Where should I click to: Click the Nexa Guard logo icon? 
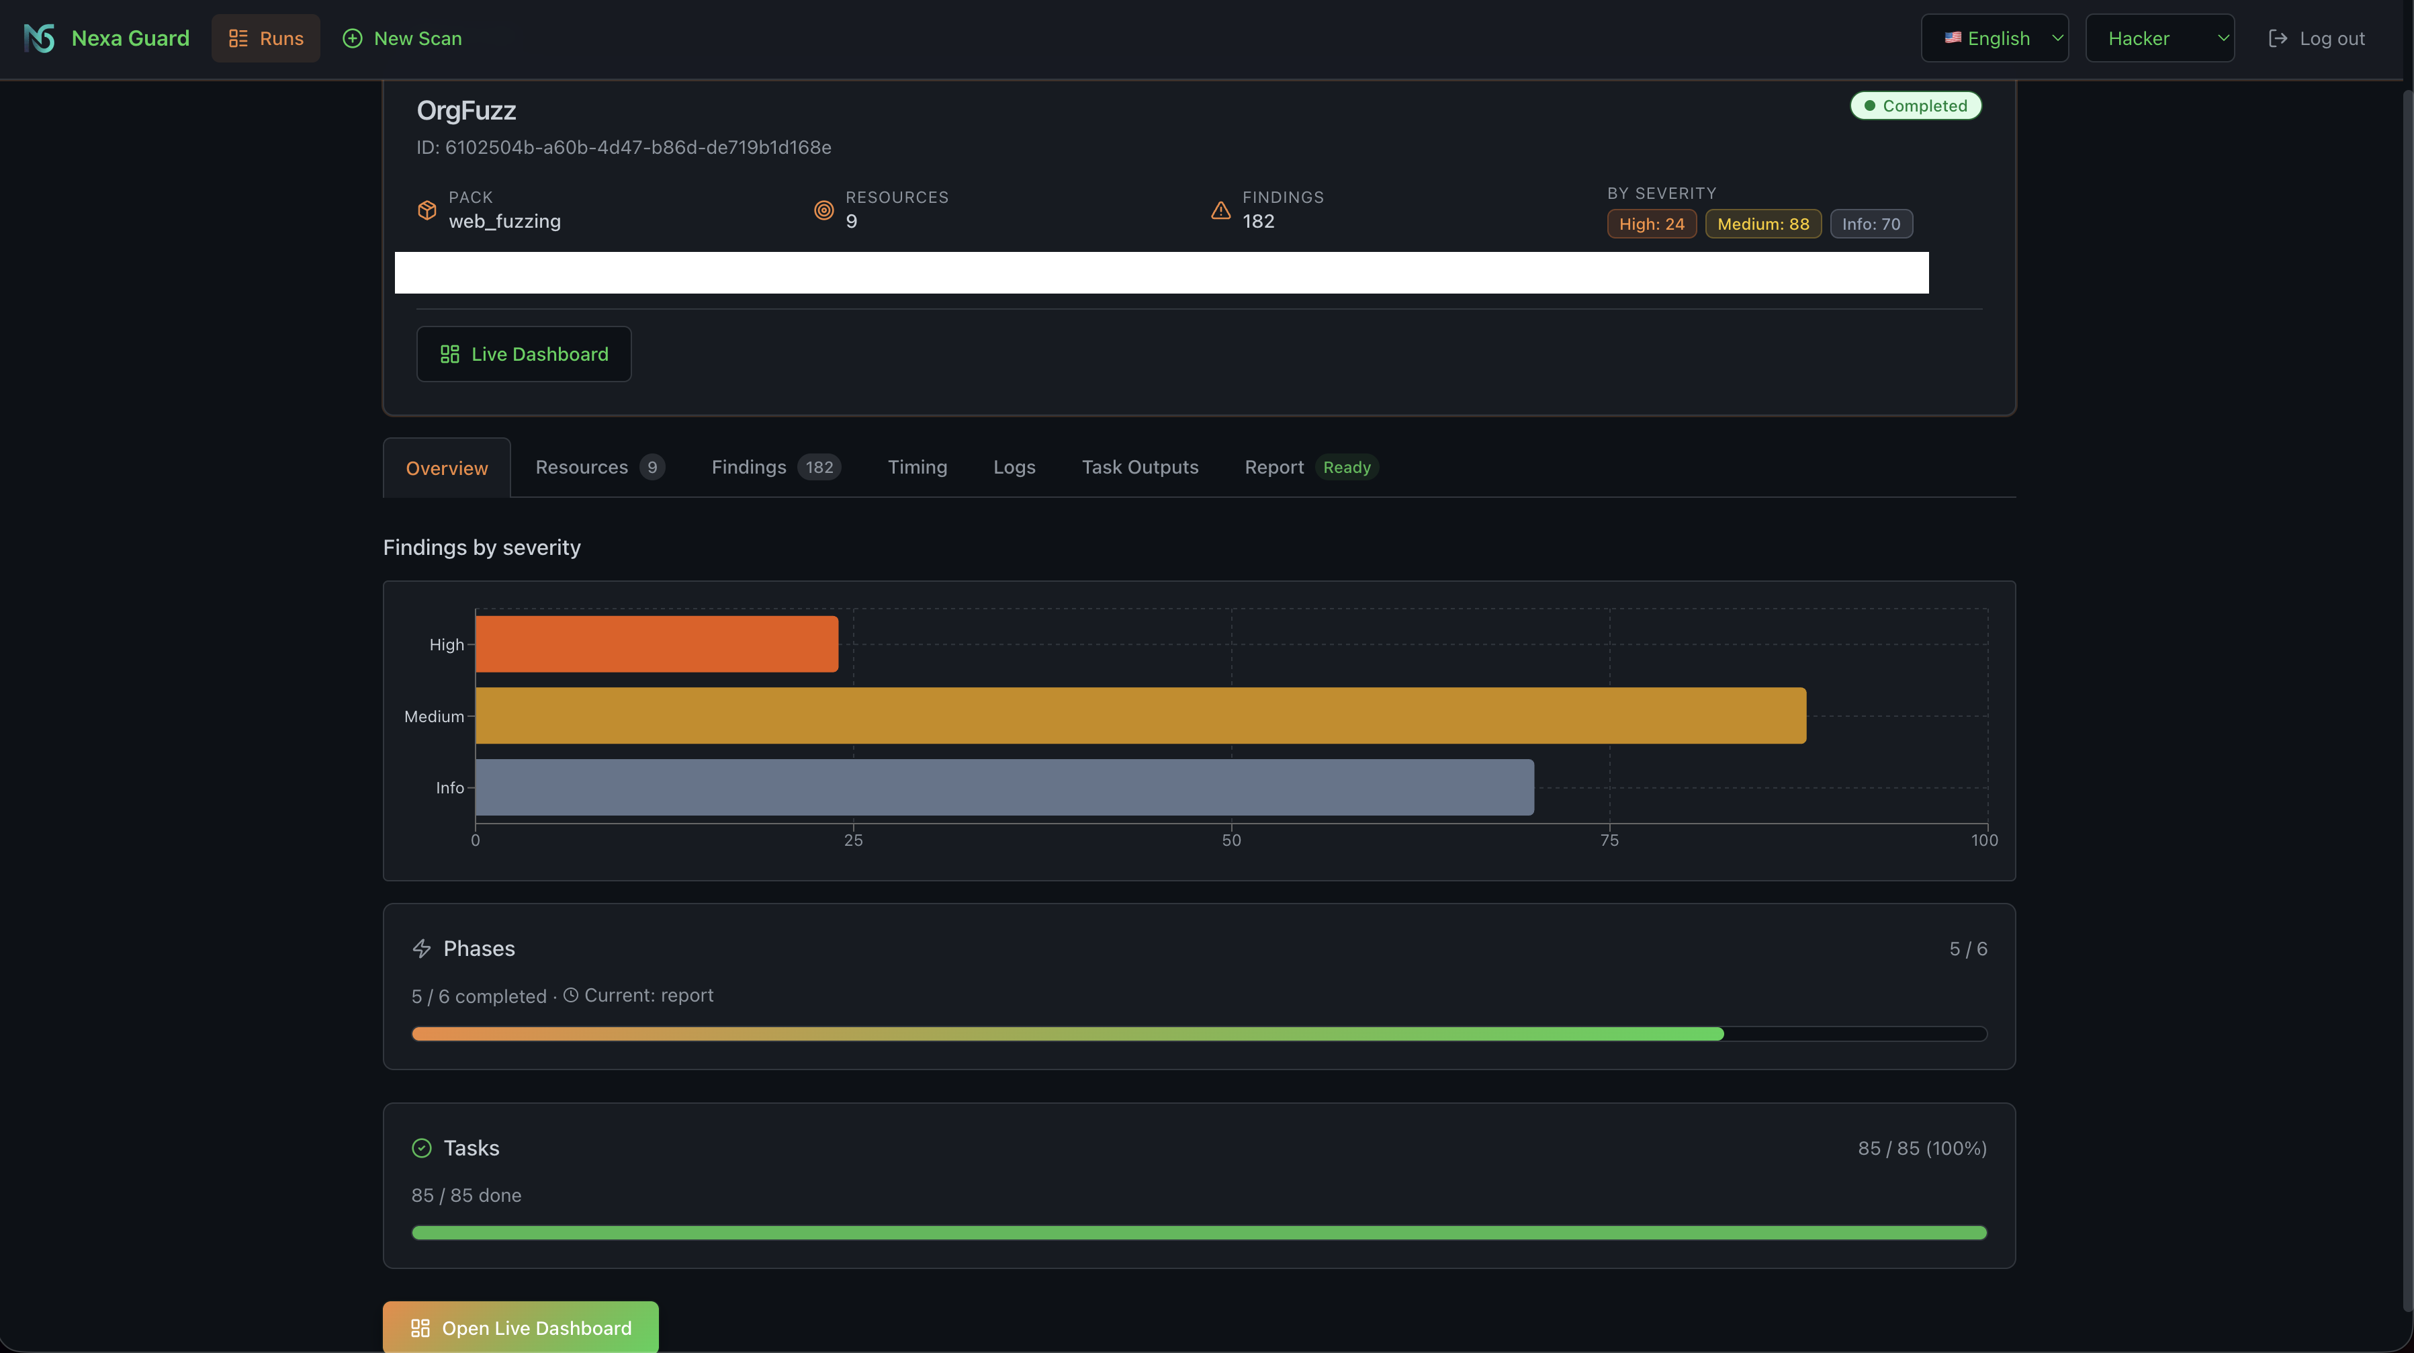[38, 38]
